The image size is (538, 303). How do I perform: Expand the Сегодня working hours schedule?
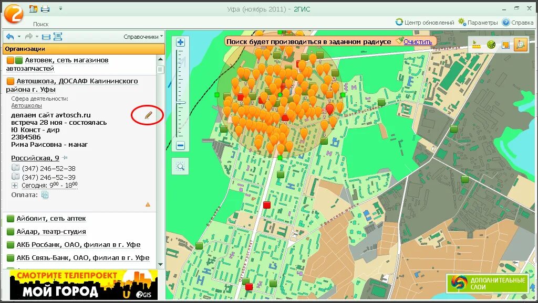point(15,186)
